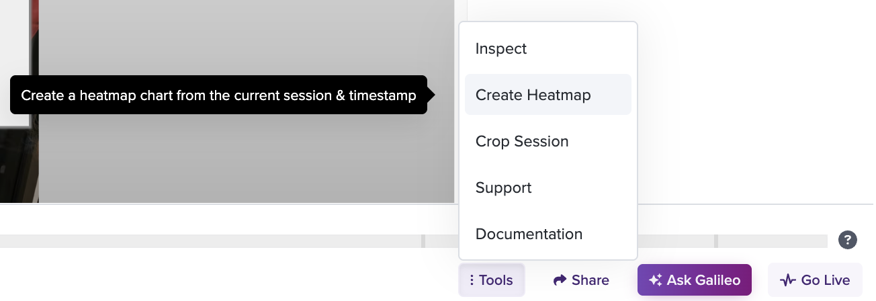Seek on the left timeline segment

[210, 241]
